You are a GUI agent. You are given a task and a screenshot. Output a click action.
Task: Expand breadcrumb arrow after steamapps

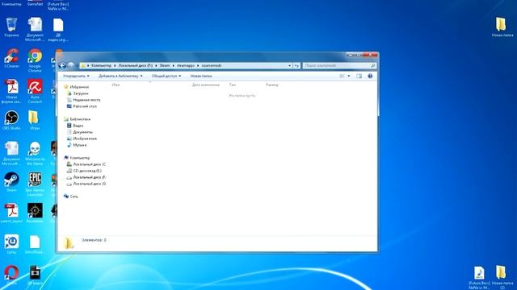[x=198, y=66]
